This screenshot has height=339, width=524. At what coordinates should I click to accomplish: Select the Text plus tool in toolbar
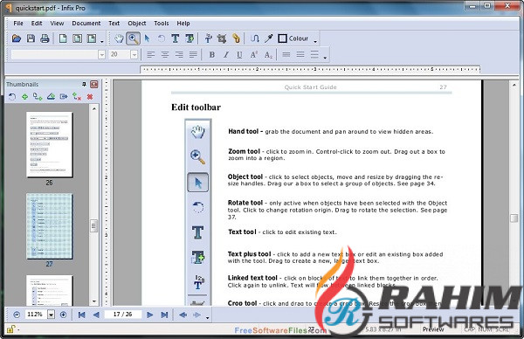(190, 38)
